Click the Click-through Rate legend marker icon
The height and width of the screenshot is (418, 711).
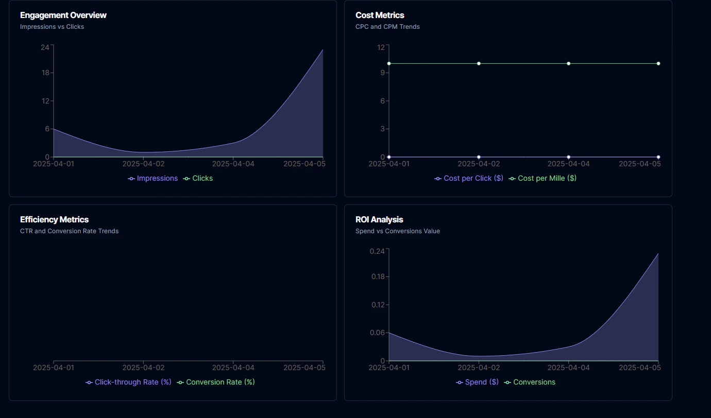tap(88, 382)
